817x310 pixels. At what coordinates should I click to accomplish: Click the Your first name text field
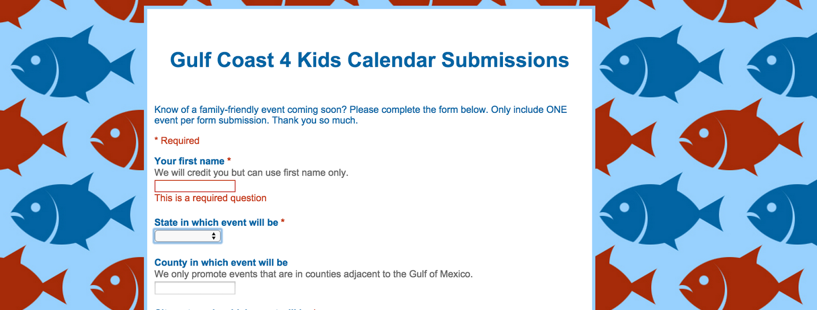click(195, 186)
